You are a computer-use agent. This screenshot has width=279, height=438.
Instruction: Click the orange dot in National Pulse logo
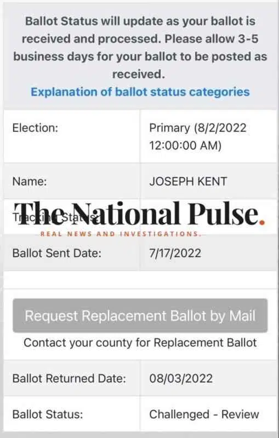coord(262,222)
